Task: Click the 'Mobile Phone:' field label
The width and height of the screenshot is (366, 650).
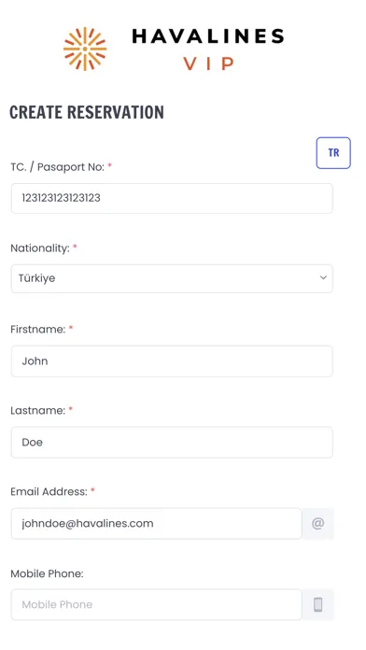Action: click(47, 573)
